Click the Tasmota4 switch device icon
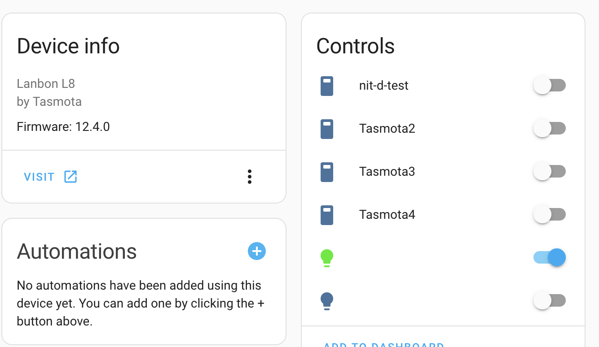Image resolution: width=599 pixels, height=347 pixels. click(326, 215)
